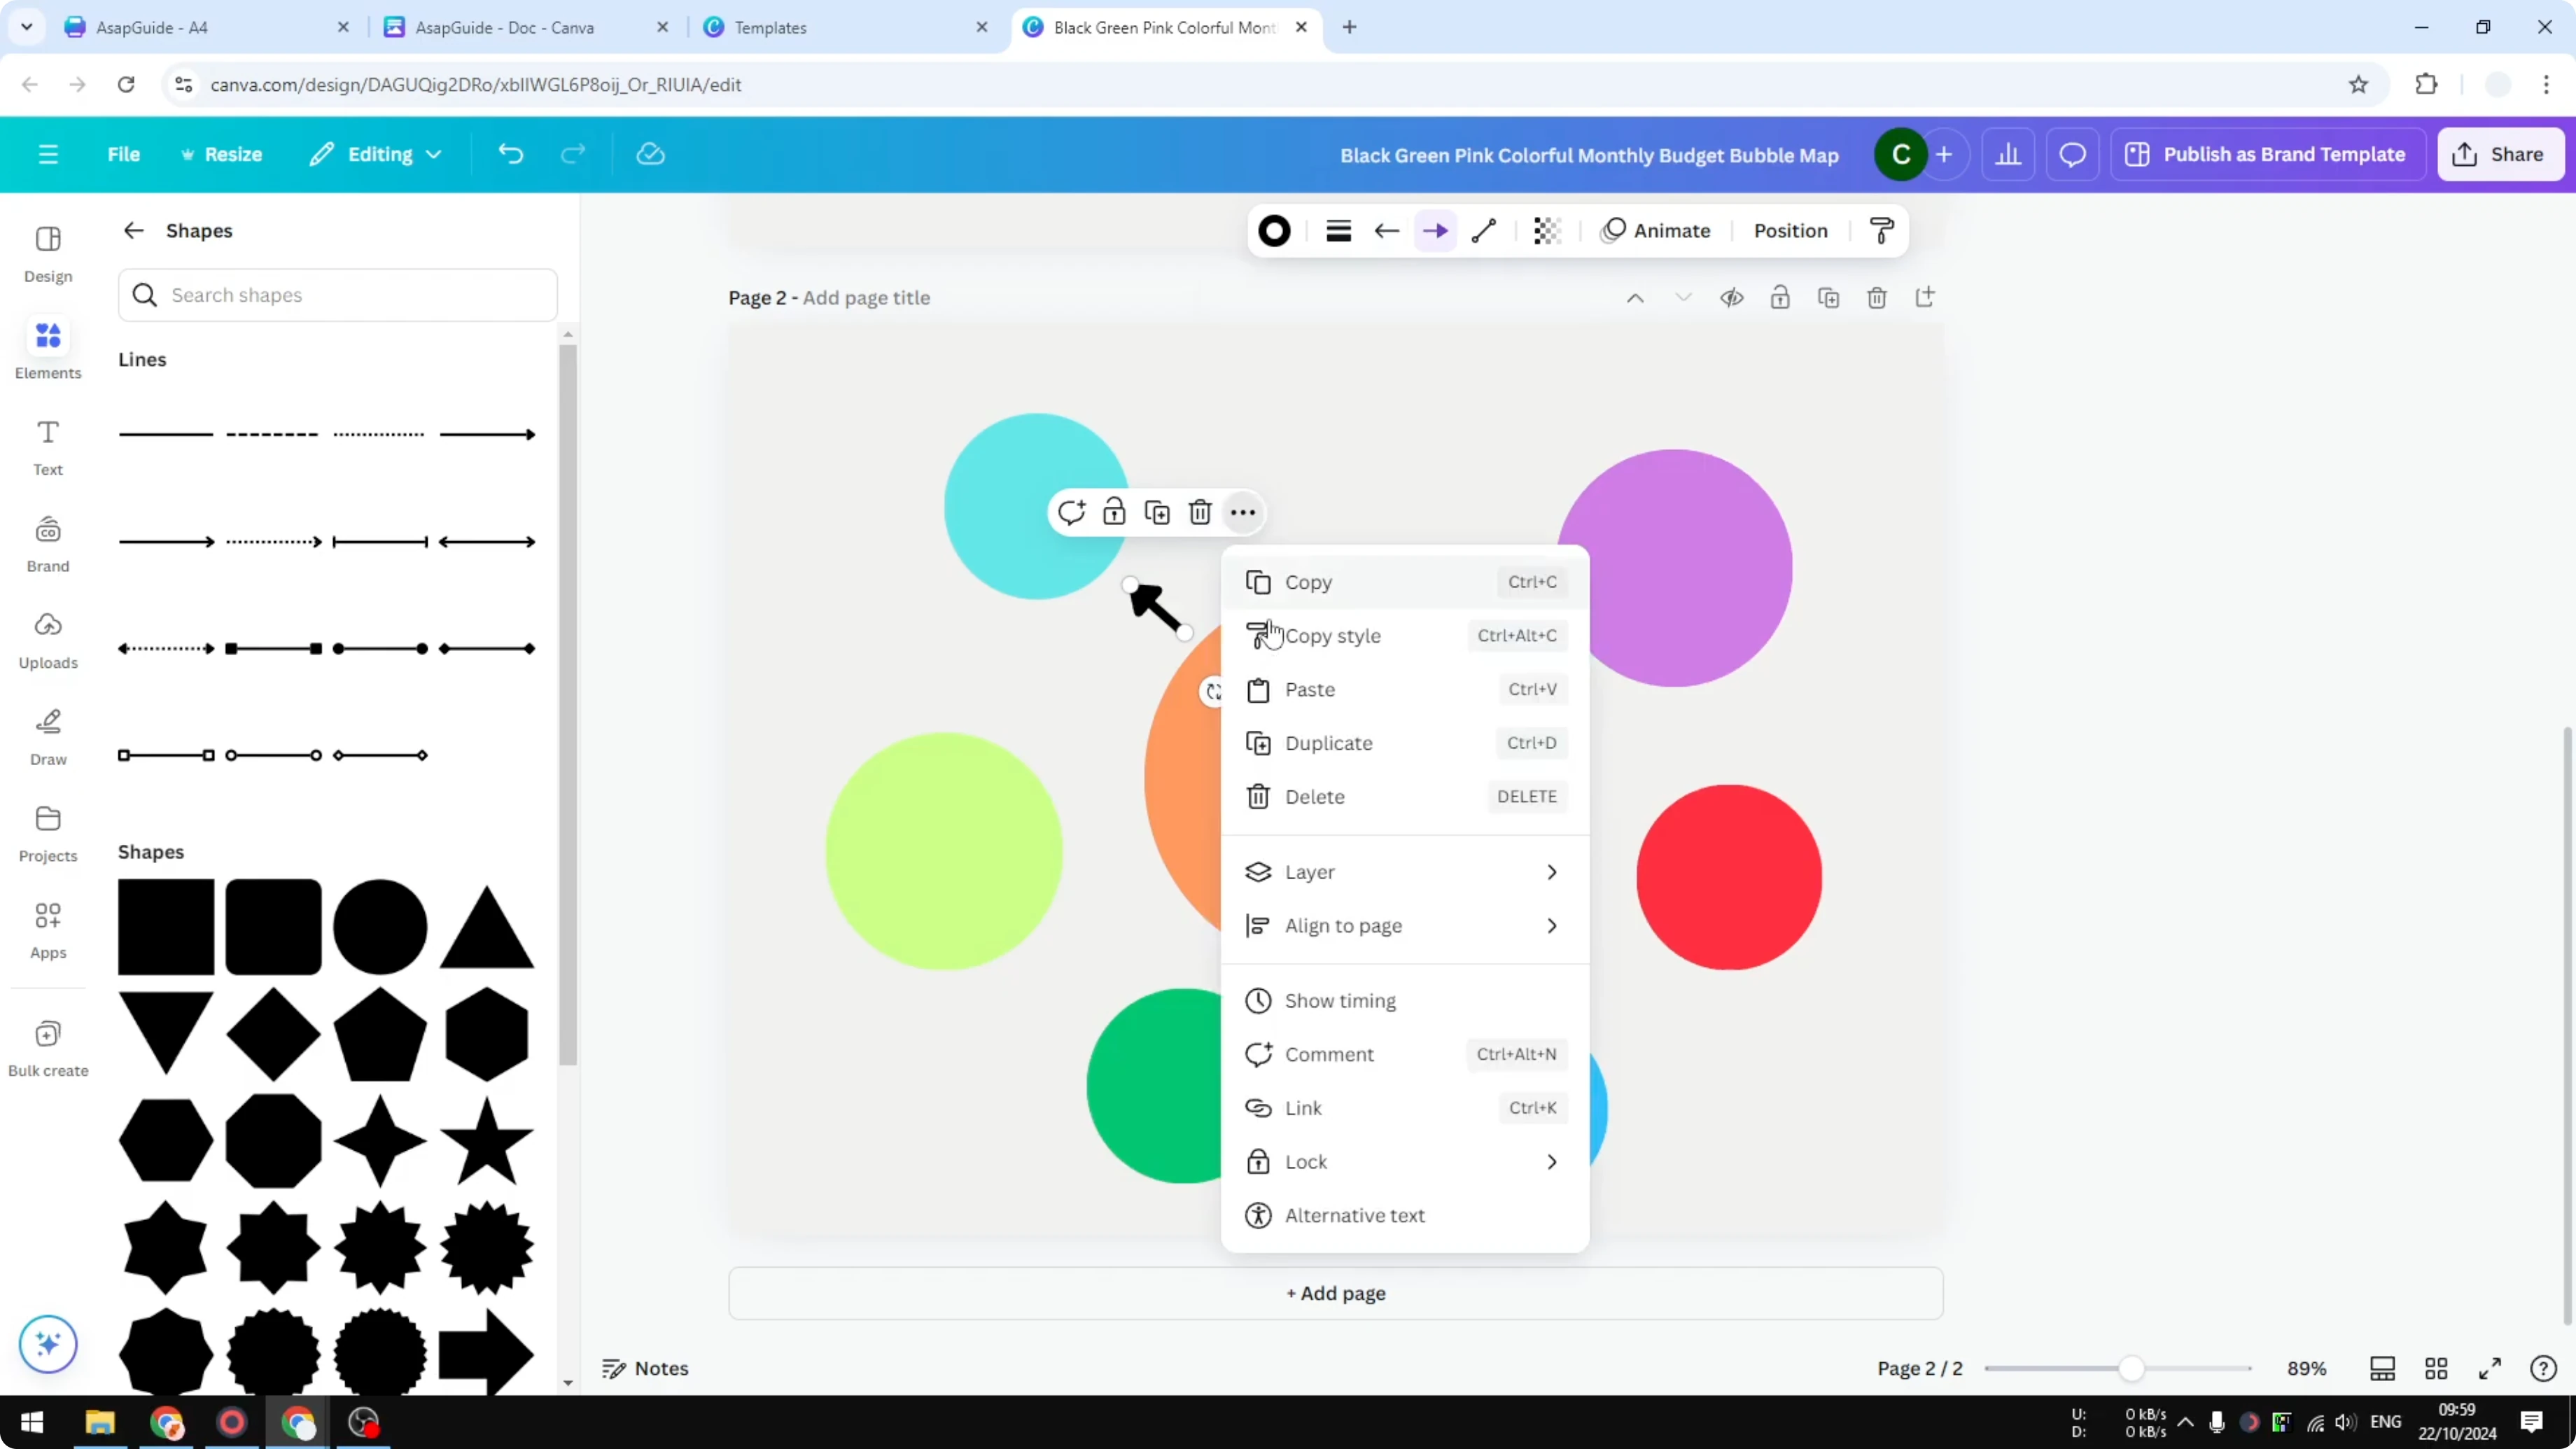Select Duplicate in the context menu

1330,743
